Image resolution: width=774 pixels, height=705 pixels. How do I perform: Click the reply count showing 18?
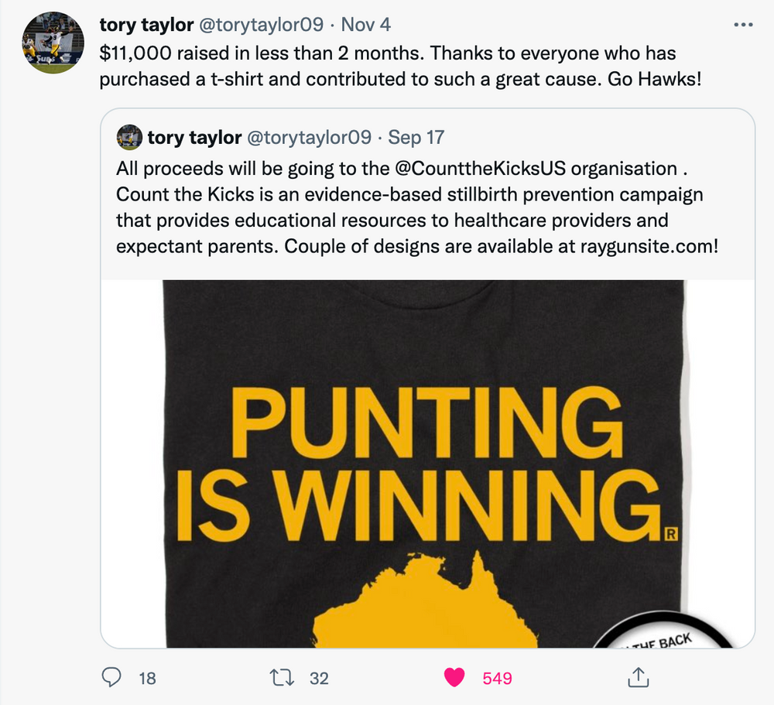[147, 678]
